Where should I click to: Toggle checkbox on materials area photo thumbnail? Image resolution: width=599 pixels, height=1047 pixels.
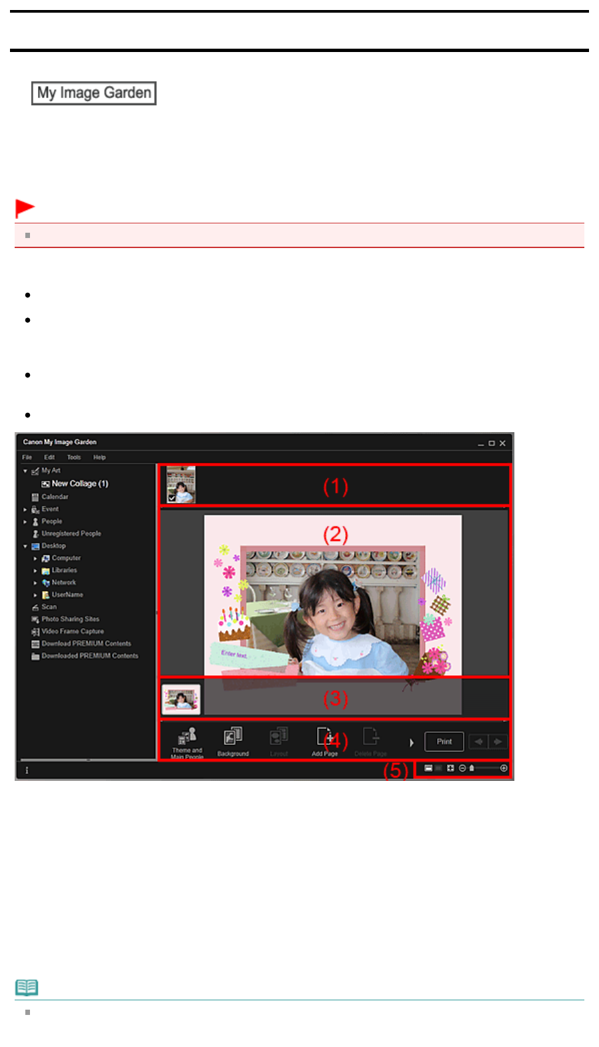[172, 498]
